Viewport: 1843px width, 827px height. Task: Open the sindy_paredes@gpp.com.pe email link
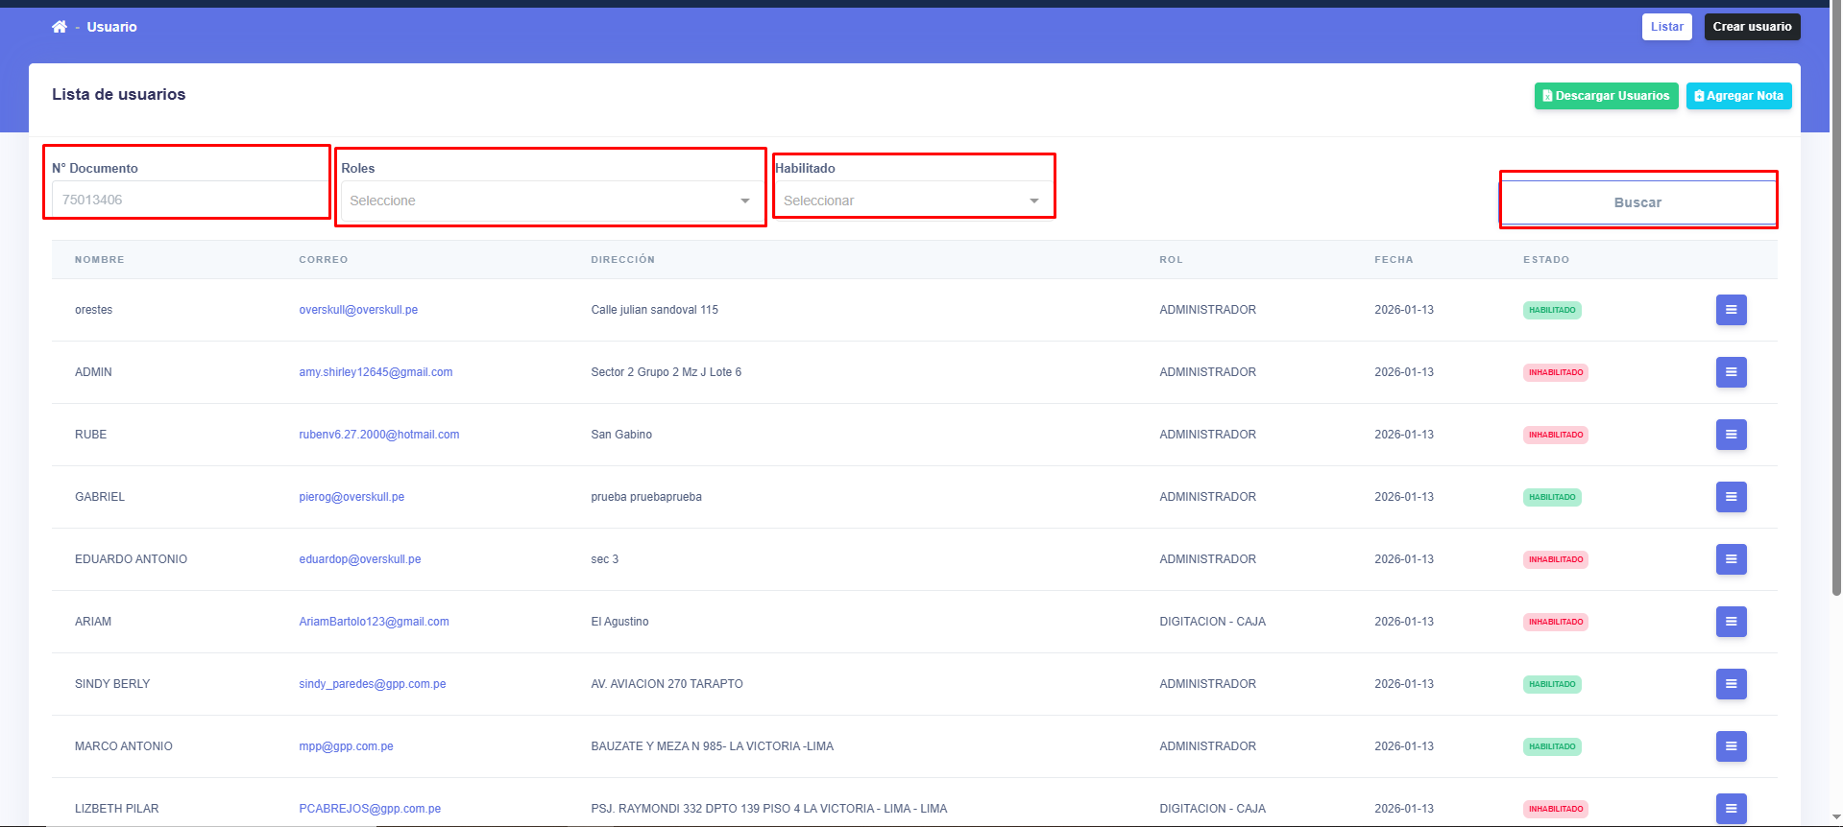(373, 684)
